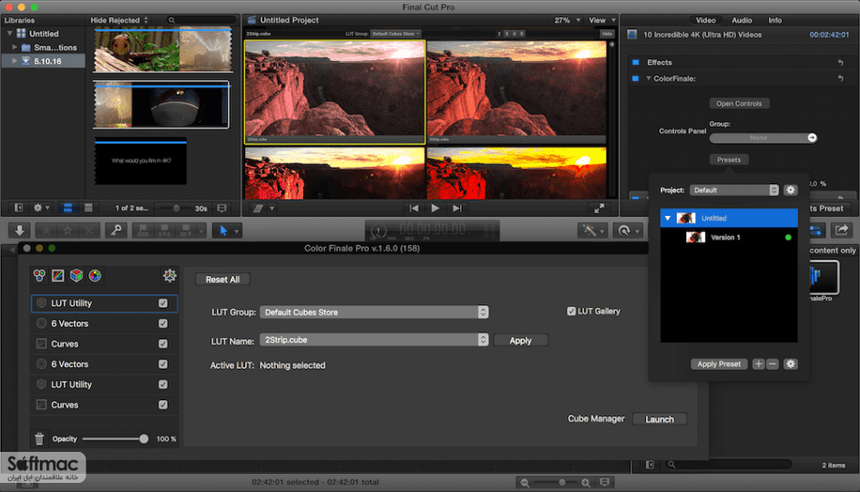
Task: Select the color wheels tool icon
Action: pyautogui.click(x=39, y=275)
